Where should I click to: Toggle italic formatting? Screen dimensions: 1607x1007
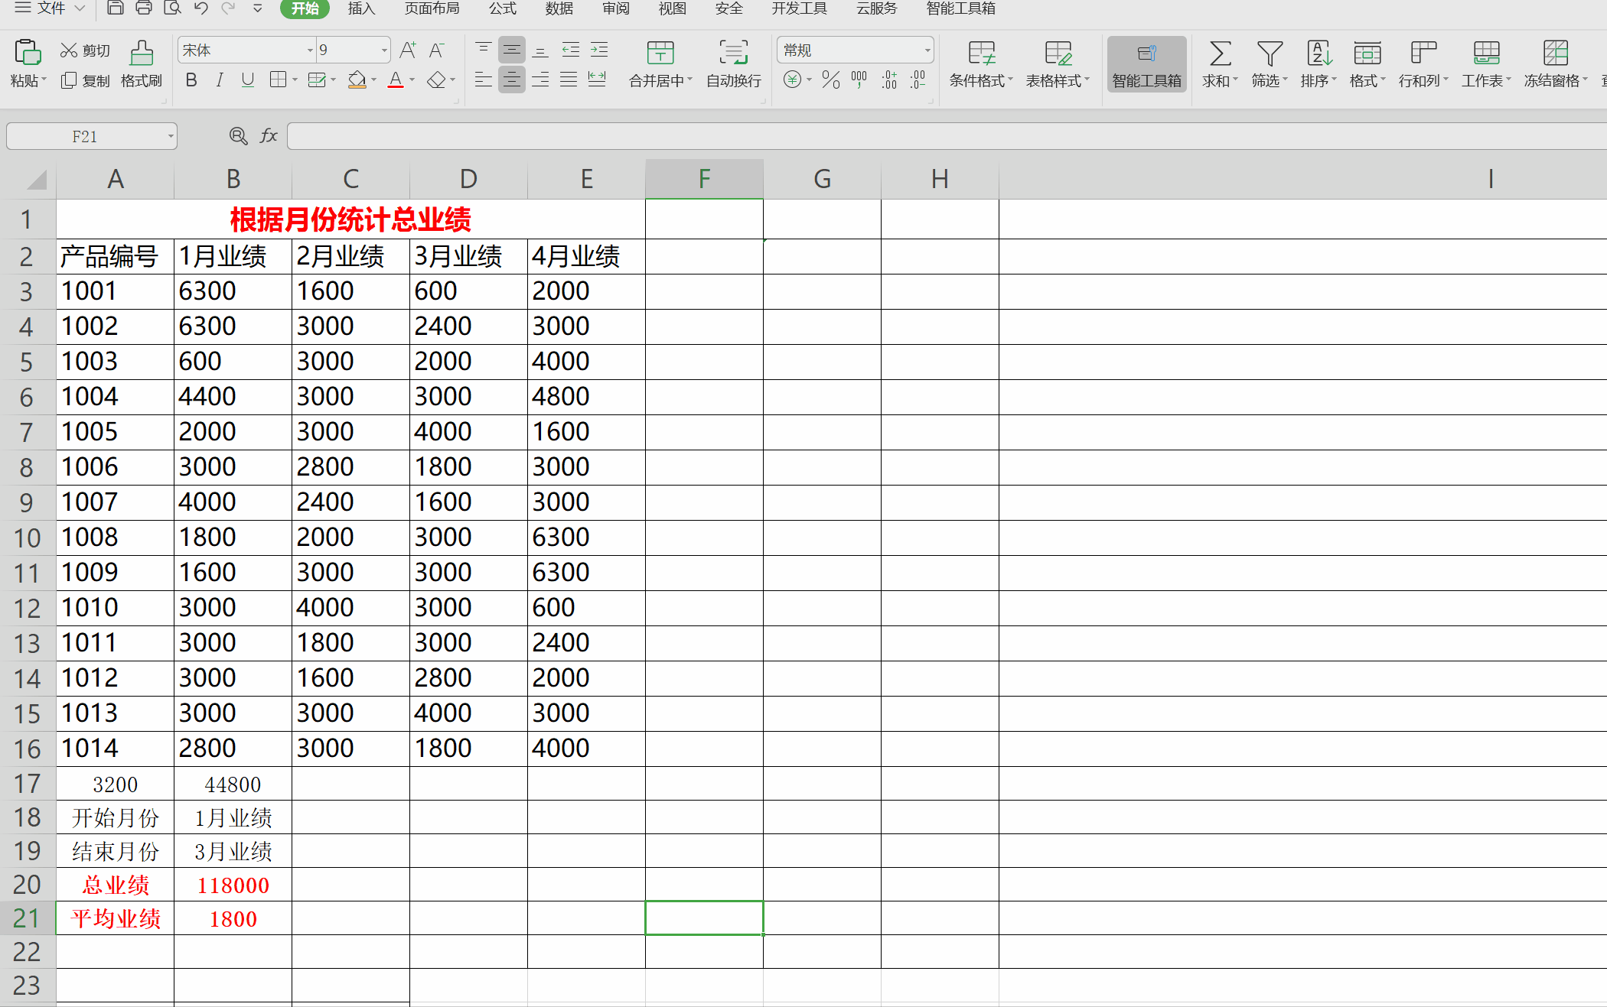tap(220, 80)
